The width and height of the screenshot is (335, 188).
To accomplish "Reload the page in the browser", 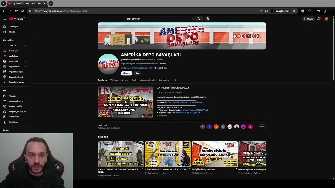I will 16,11.
